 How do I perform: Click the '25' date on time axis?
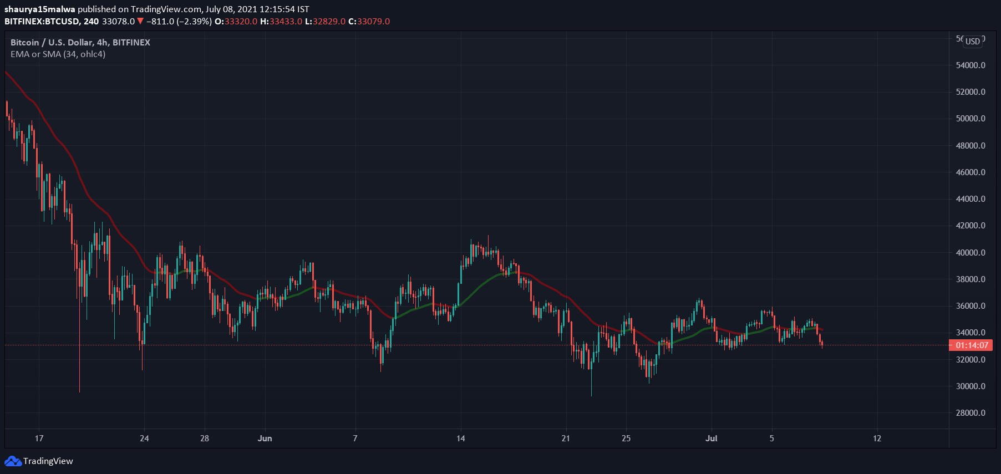pos(626,439)
